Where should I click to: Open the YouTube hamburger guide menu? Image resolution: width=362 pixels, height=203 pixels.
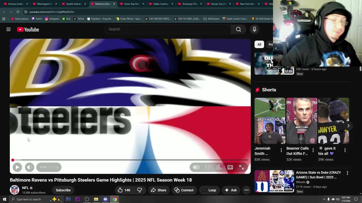point(8,29)
